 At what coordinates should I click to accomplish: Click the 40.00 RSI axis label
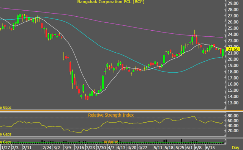(233, 126)
